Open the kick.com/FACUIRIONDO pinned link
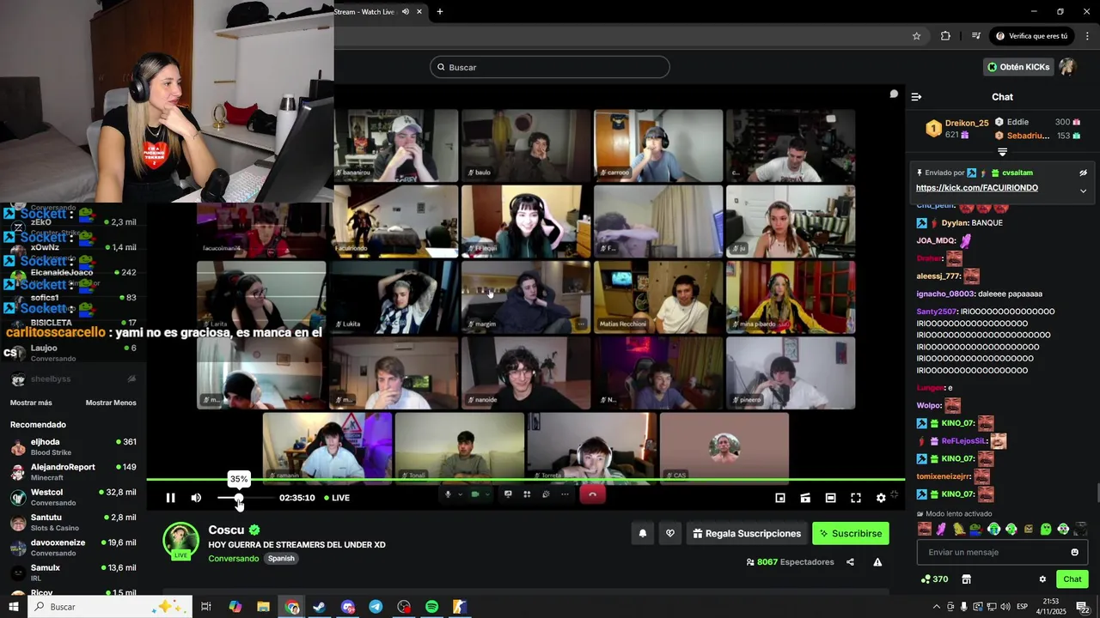Viewport: 1100px width, 618px height. pyautogui.click(x=977, y=188)
